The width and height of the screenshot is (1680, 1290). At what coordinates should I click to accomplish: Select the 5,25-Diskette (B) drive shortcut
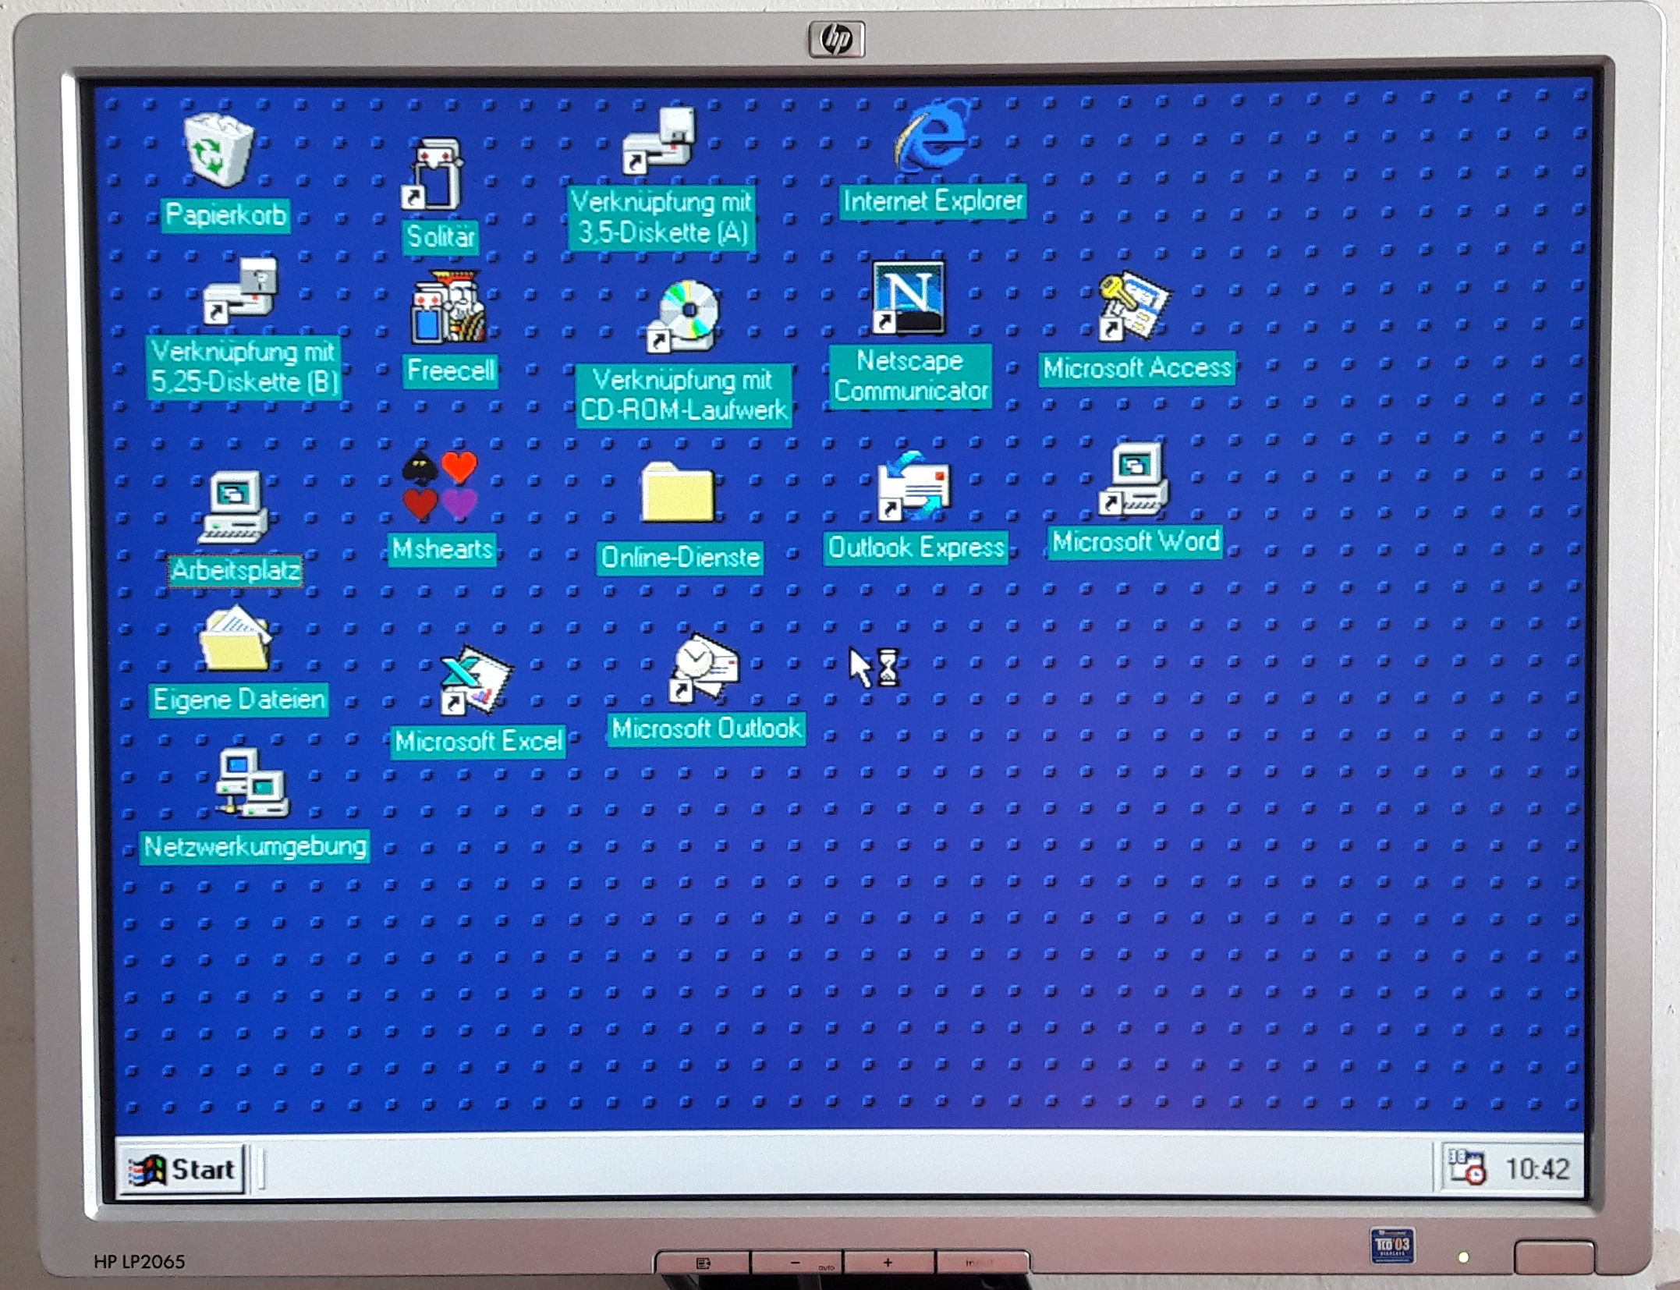[240, 291]
